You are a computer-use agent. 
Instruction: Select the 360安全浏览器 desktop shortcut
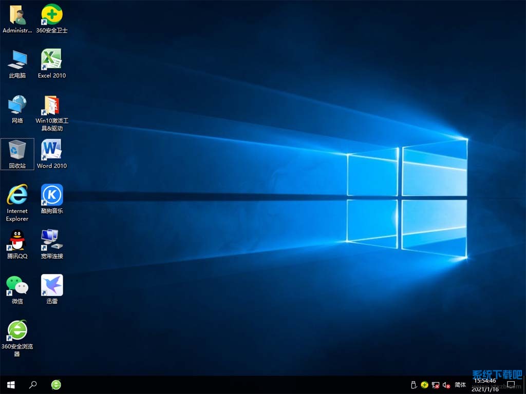coord(17,331)
